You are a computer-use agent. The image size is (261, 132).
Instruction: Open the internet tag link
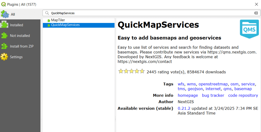click(x=213, y=89)
